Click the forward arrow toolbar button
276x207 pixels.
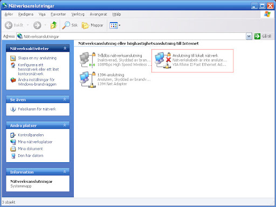click(37, 25)
